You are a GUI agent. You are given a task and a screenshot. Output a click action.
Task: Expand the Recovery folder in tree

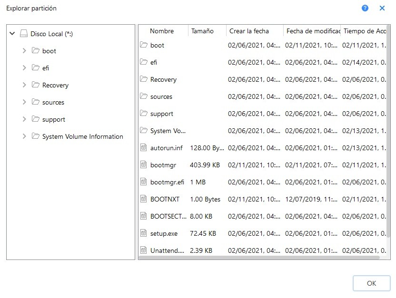tap(24, 85)
